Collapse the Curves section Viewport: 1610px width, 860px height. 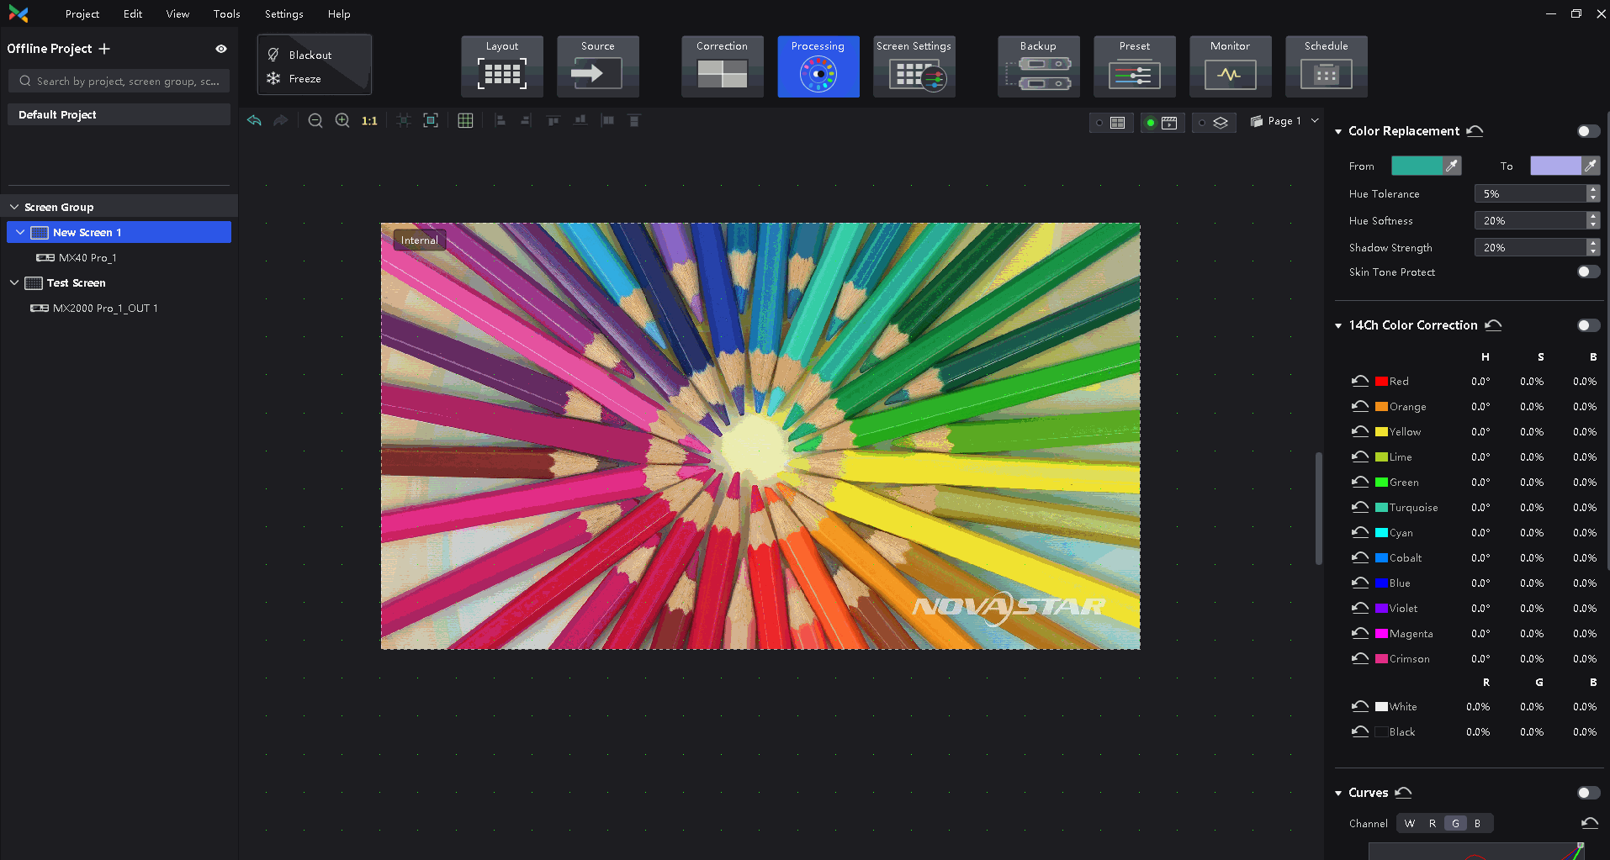(x=1338, y=793)
